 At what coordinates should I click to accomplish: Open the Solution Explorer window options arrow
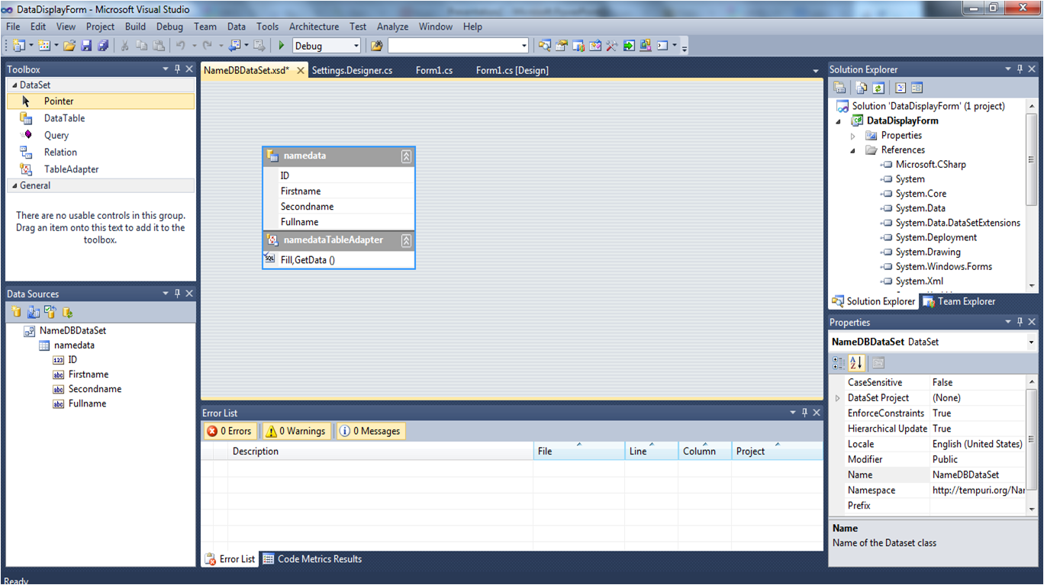click(1008, 69)
